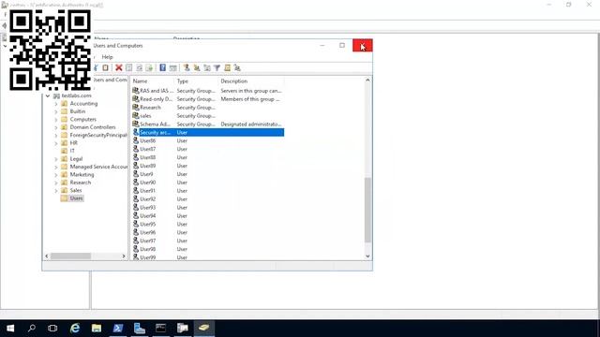The width and height of the screenshot is (600, 337).
Task: Expand the Domain Controllers node
Action: click(56, 127)
